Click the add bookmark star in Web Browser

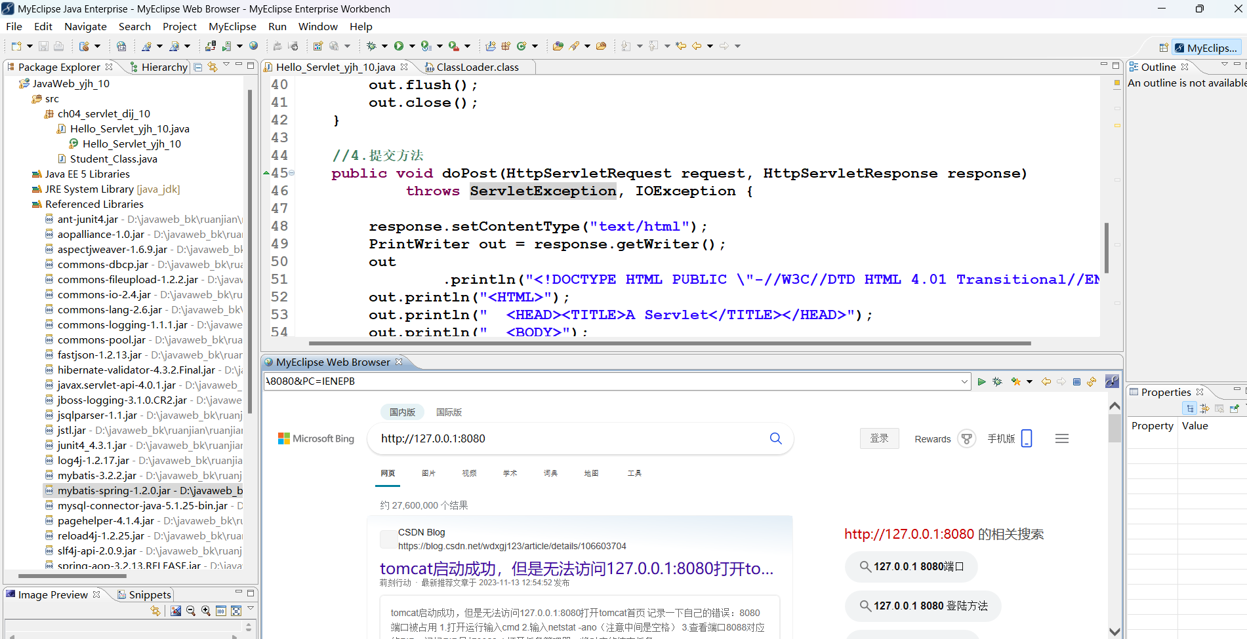click(x=1015, y=381)
